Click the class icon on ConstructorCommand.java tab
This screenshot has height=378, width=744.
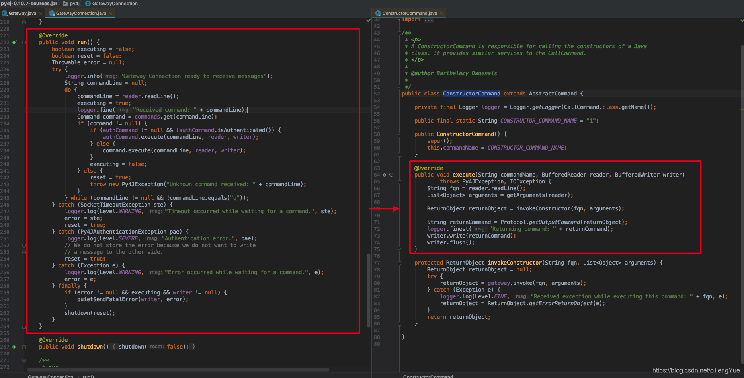(378, 13)
